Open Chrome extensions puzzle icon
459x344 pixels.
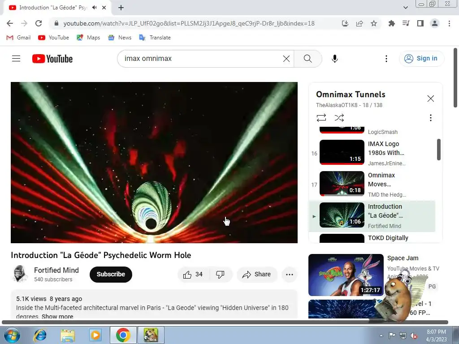[x=391, y=23]
